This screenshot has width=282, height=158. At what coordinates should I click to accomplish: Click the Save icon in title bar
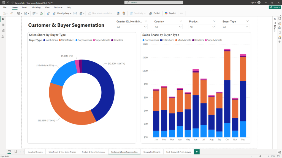[x=3, y=2]
